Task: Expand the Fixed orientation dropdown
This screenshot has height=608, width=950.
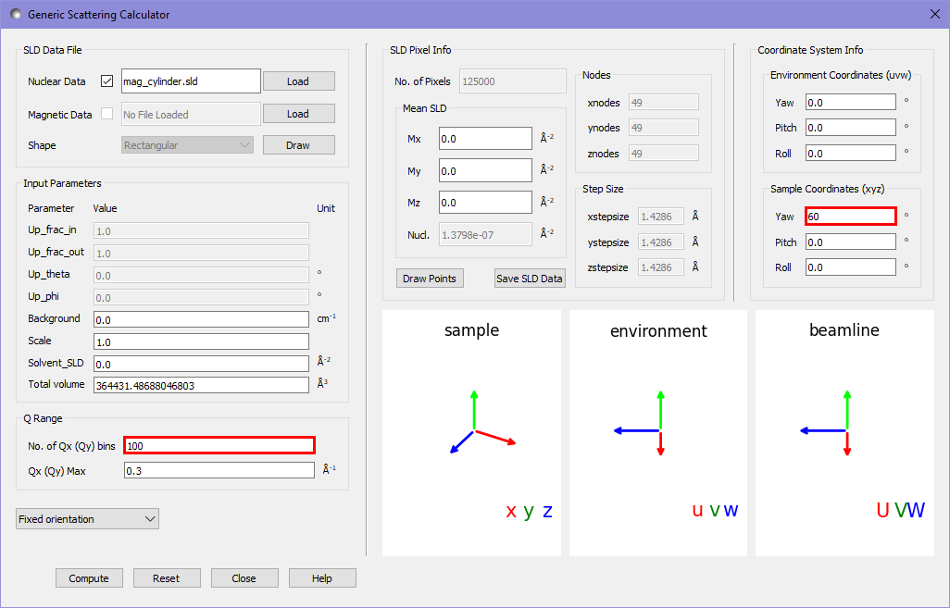Action: click(x=88, y=519)
